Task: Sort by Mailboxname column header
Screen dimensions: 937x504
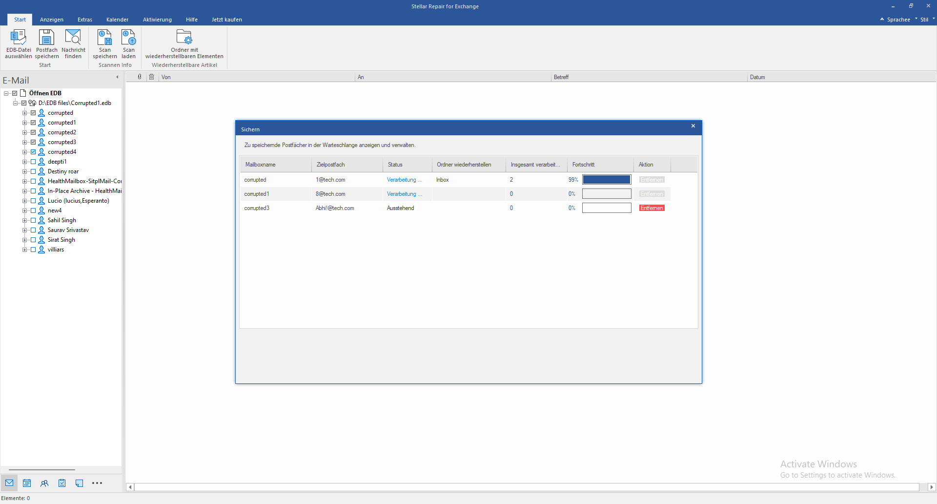Action: [x=276, y=165]
